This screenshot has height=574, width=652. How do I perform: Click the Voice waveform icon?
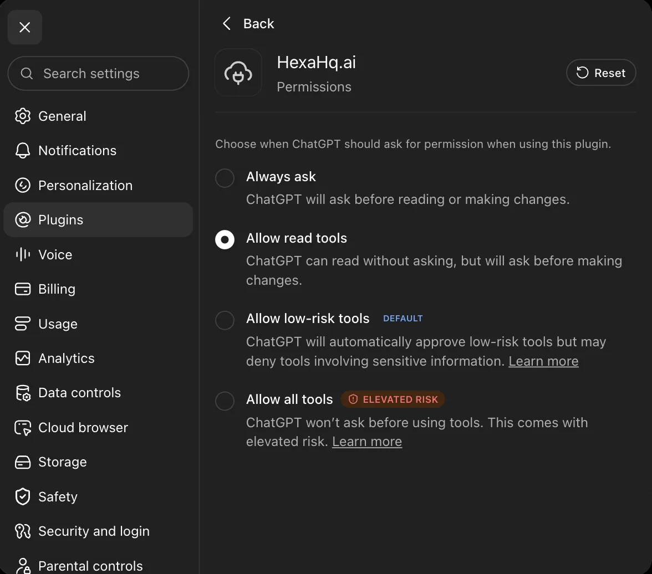point(23,254)
